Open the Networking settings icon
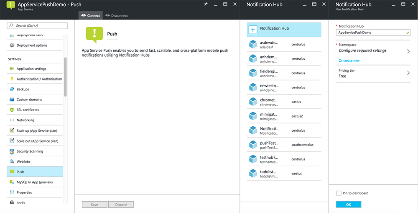The width and height of the screenshot is (418, 213). click(12, 120)
